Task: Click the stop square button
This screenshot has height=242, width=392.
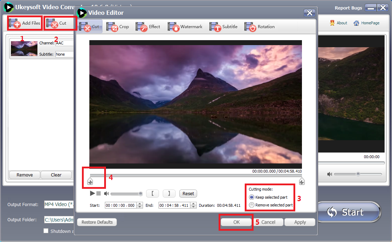Action: point(99,193)
